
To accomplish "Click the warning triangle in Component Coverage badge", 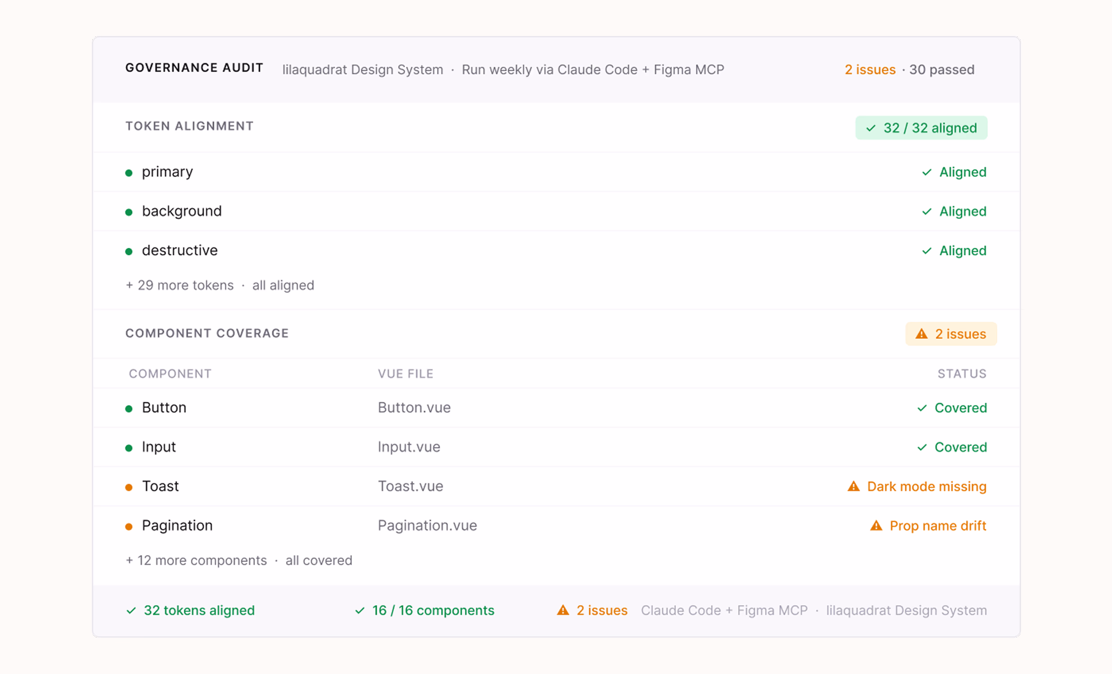I will pyautogui.click(x=921, y=334).
